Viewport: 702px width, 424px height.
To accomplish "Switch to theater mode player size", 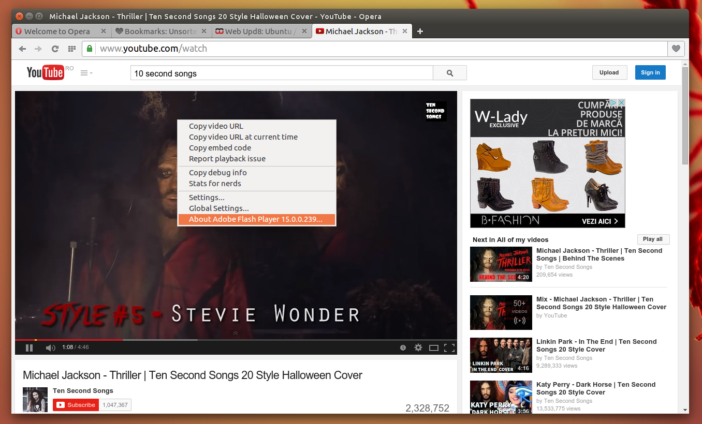I will [434, 348].
